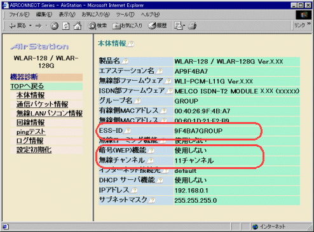This screenshot has width=314, height=232.
Task: Click help icon beside ESS-ID
Action: pyautogui.click(x=128, y=131)
